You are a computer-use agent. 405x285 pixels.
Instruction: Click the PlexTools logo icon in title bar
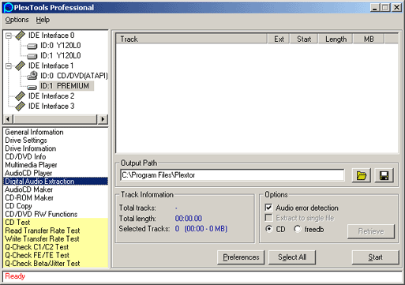(8, 7)
